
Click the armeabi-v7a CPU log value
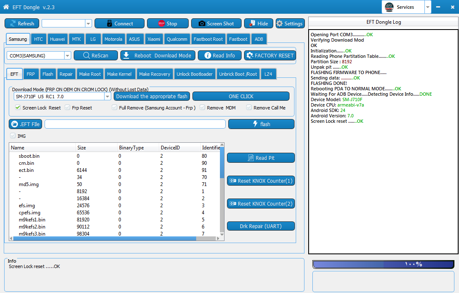click(x=351, y=105)
